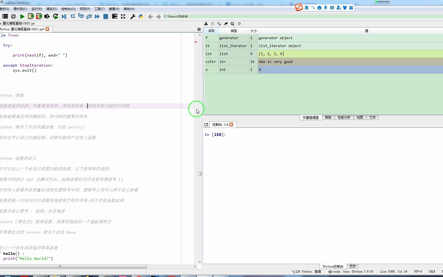
Task: Click Sogou voice input microphone
Action: (x=326, y=8)
